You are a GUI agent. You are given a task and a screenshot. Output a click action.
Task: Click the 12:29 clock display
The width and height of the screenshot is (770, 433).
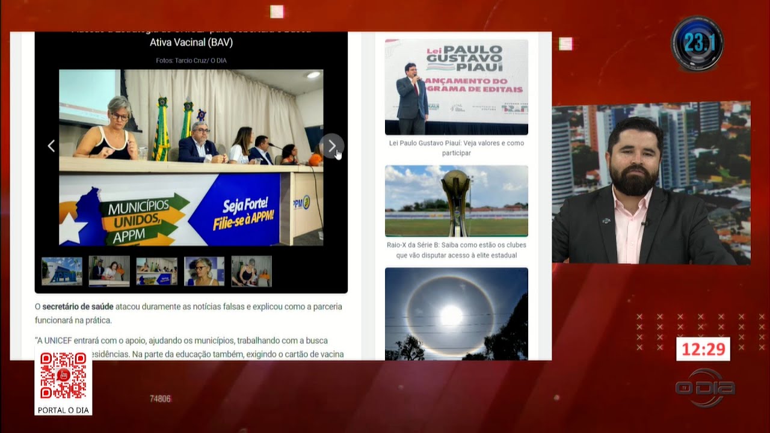703,349
